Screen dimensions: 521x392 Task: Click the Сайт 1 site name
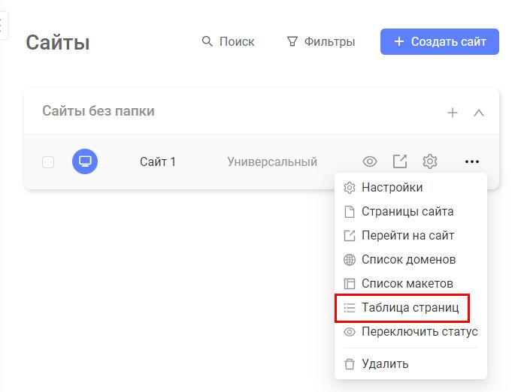click(158, 162)
